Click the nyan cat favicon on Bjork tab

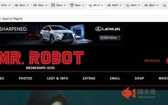coord(146,5)
